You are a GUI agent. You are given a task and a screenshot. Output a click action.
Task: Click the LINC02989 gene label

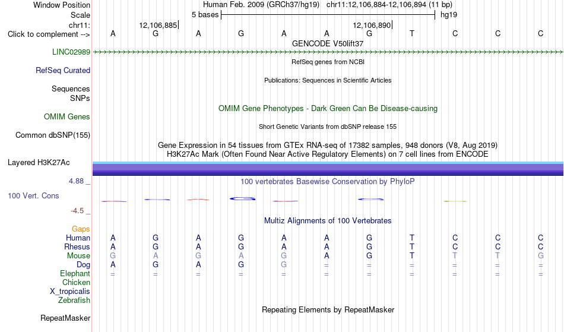(71, 52)
